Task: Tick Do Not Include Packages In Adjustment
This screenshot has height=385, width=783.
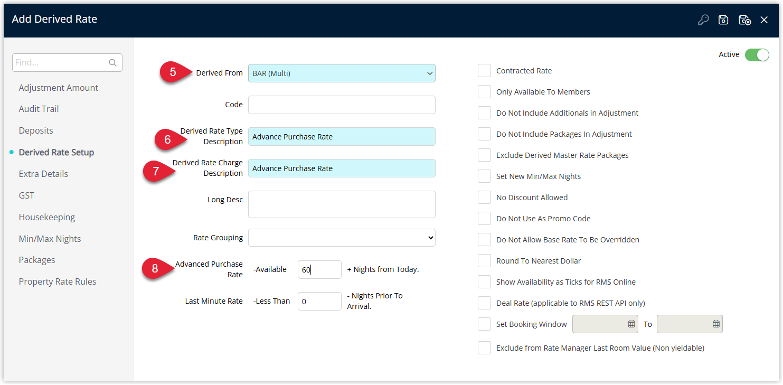Action: click(484, 134)
